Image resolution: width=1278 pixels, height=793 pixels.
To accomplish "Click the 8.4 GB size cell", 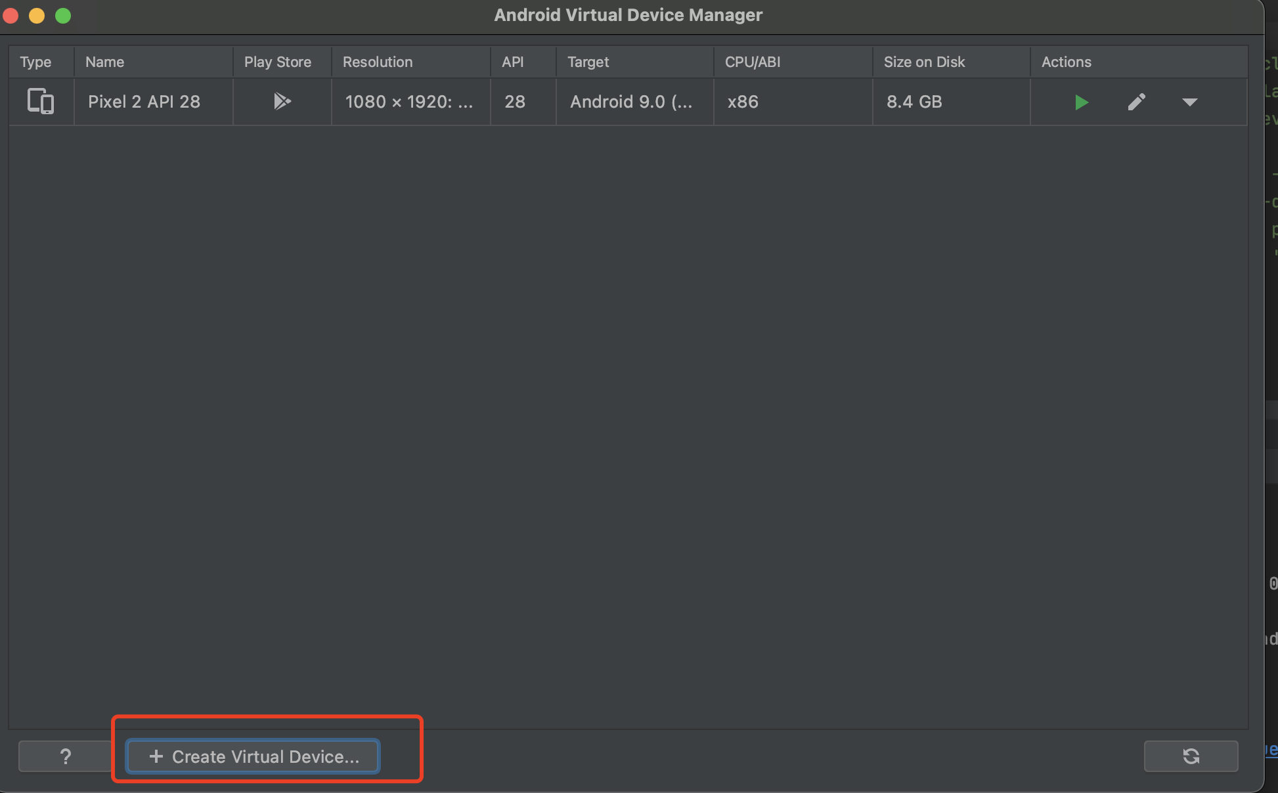I will (x=914, y=102).
